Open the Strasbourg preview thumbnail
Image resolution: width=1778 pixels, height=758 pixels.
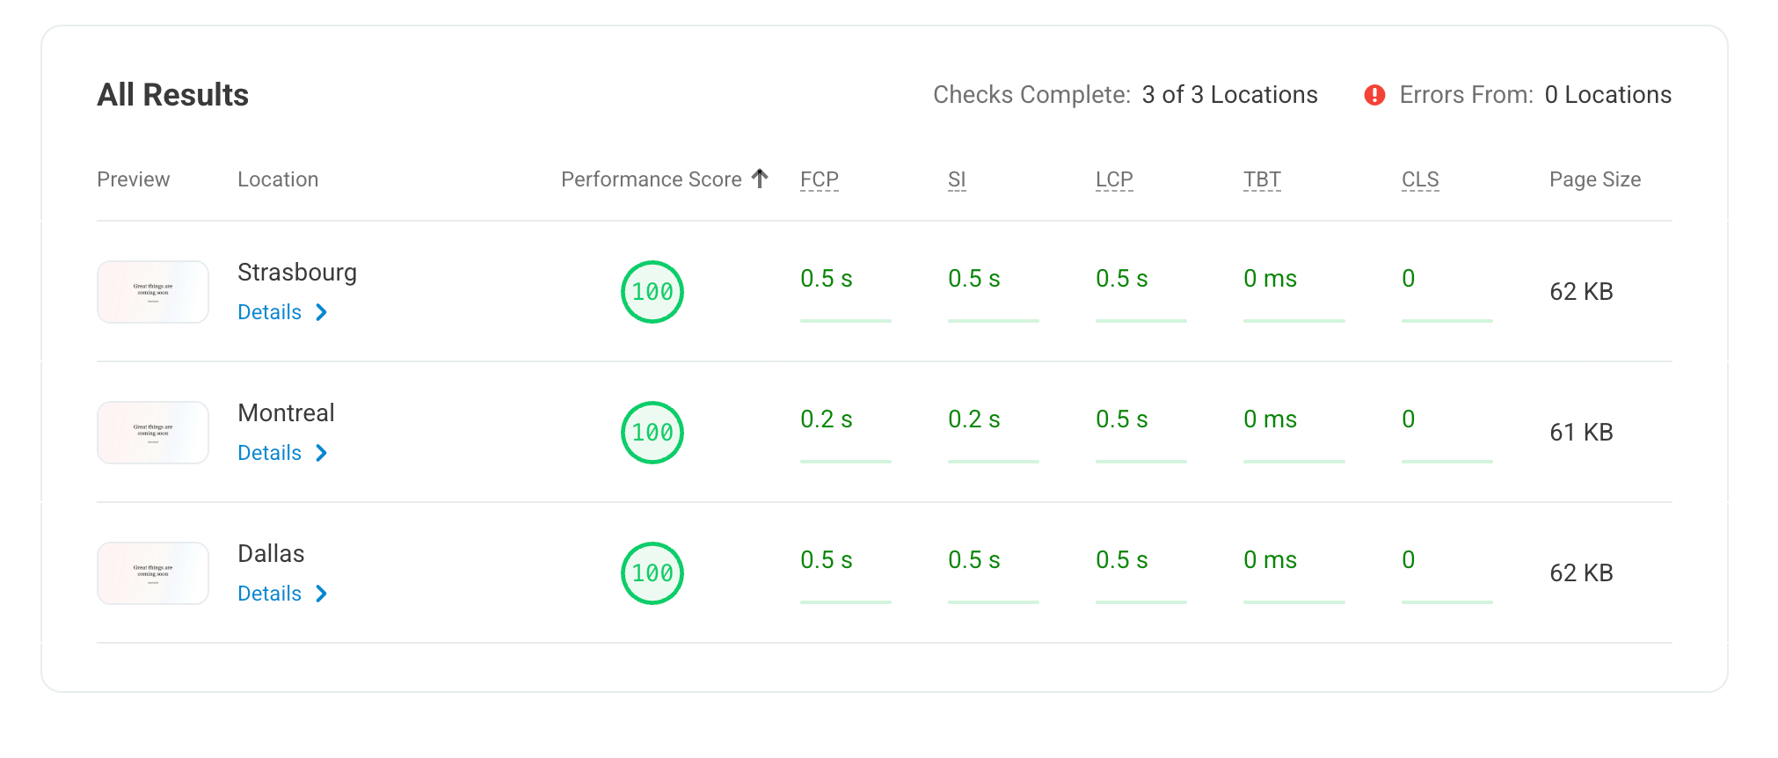153,292
